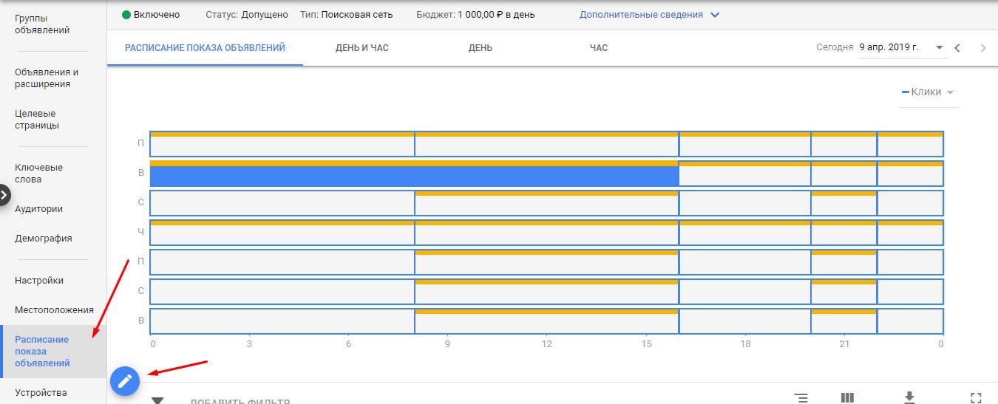Open the columns settings icon
Screen dimensions: 998x404
(x=848, y=398)
